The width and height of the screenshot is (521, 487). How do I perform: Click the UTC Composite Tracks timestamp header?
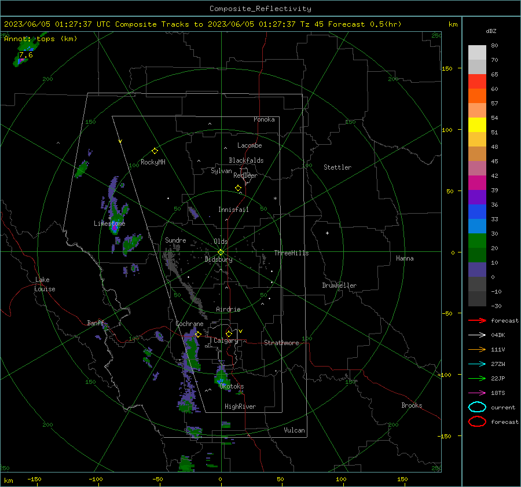coord(203,24)
